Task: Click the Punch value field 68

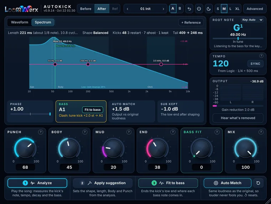Action: point(25,167)
